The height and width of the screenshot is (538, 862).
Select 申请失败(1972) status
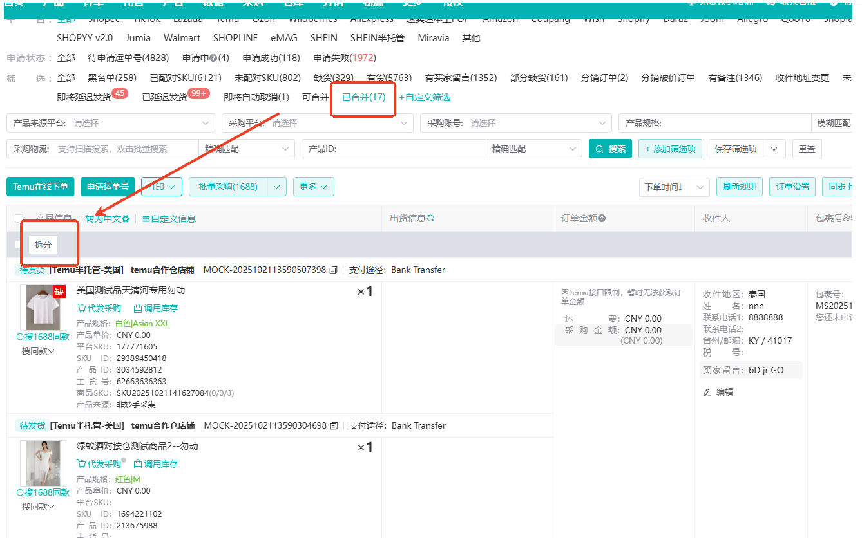(345, 58)
